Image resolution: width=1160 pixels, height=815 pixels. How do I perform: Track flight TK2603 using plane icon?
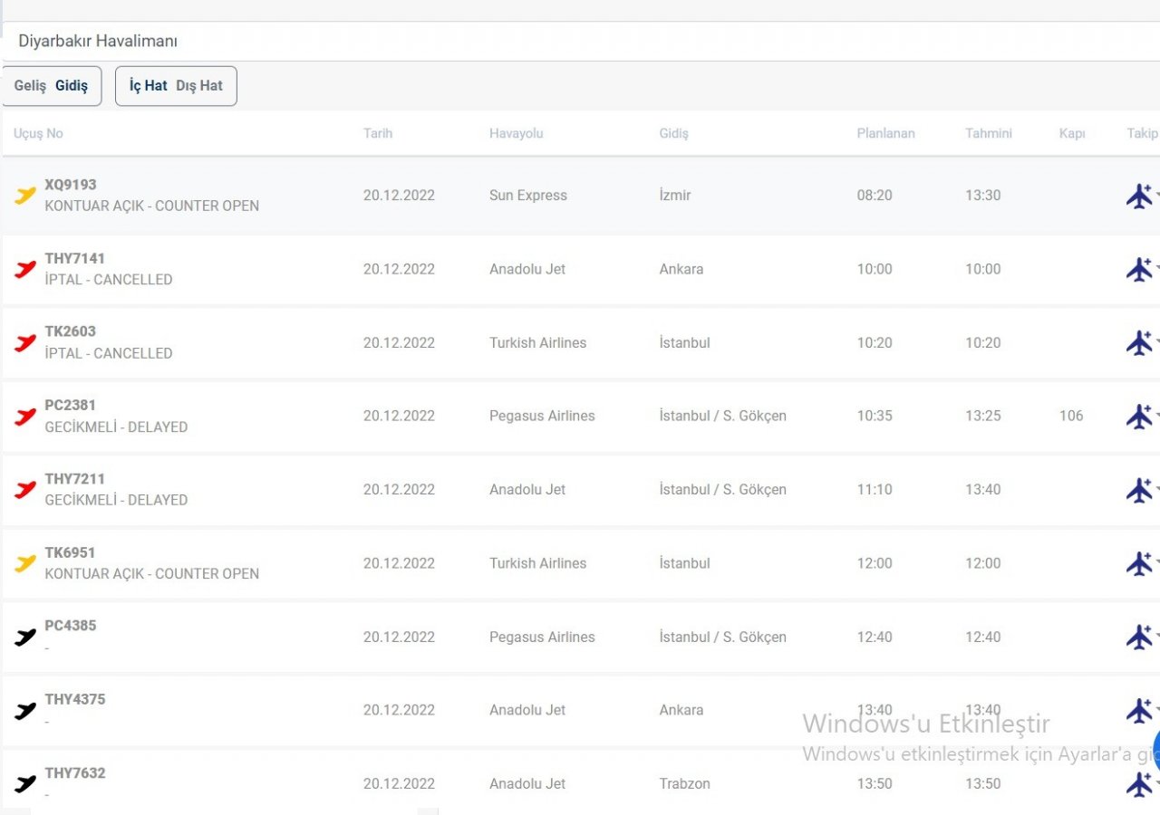(1138, 343)
